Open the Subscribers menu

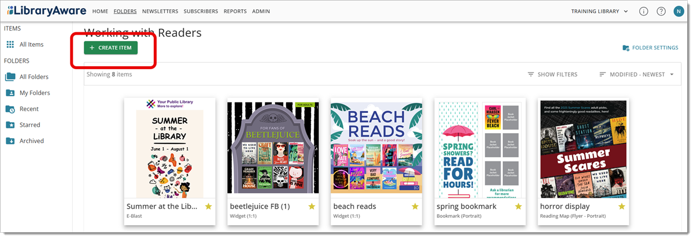click(201, 12)
